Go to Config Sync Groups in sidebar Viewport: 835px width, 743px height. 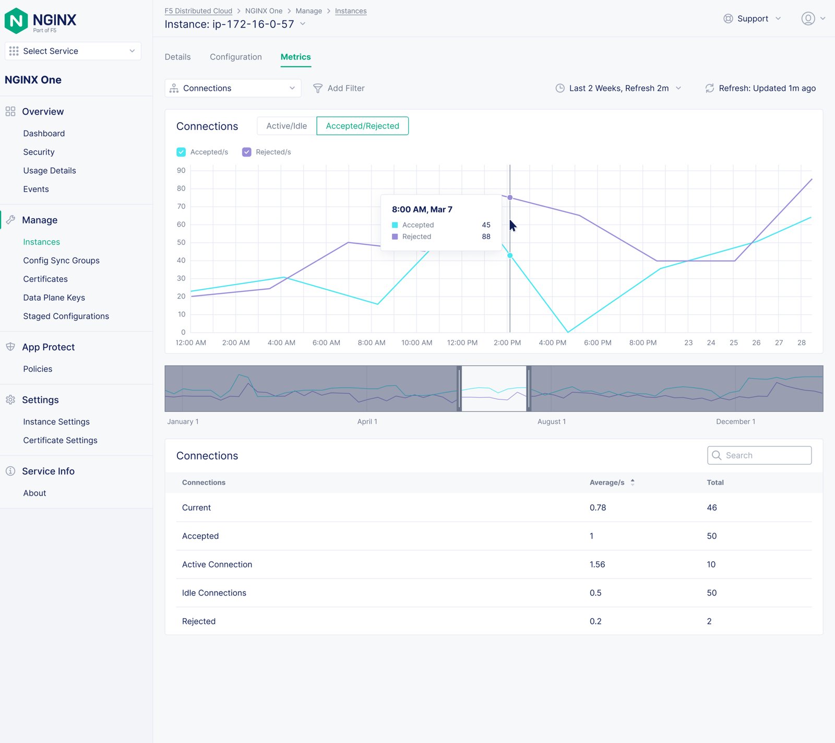click(x=61, y=261)
